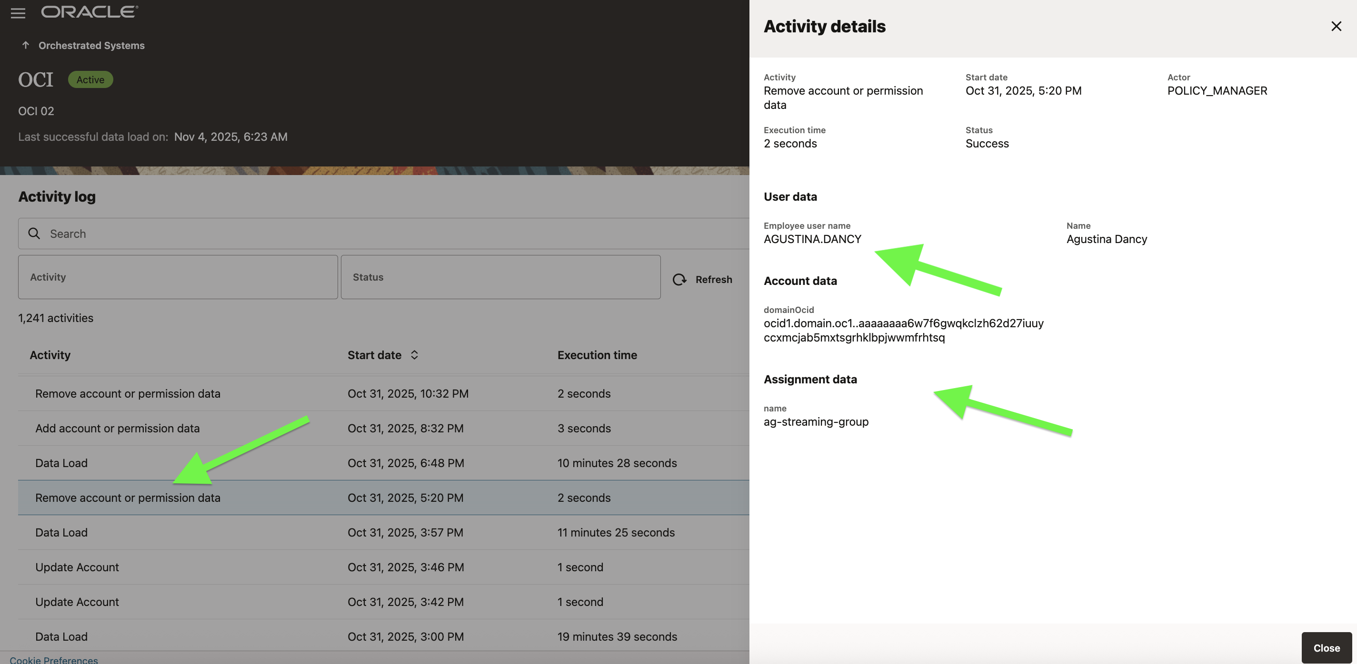Open the Status filter dropdown
1357x664 pixels.
[x=500, y=277]
